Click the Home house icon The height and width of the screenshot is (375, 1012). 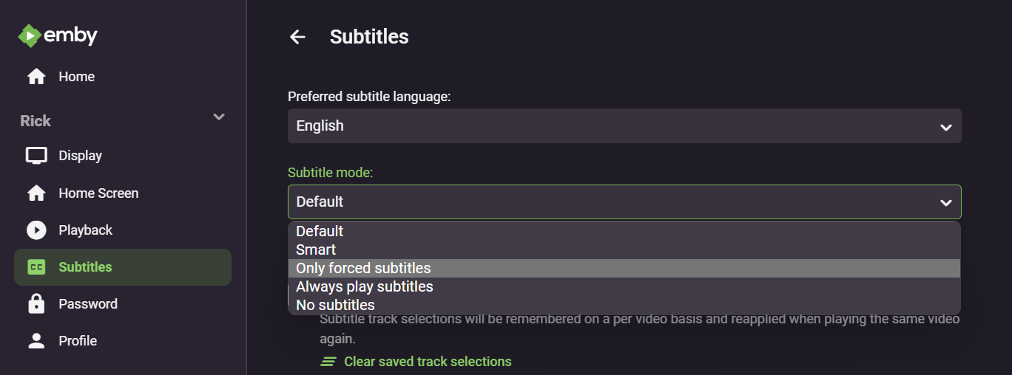click(x=36, y=77)
